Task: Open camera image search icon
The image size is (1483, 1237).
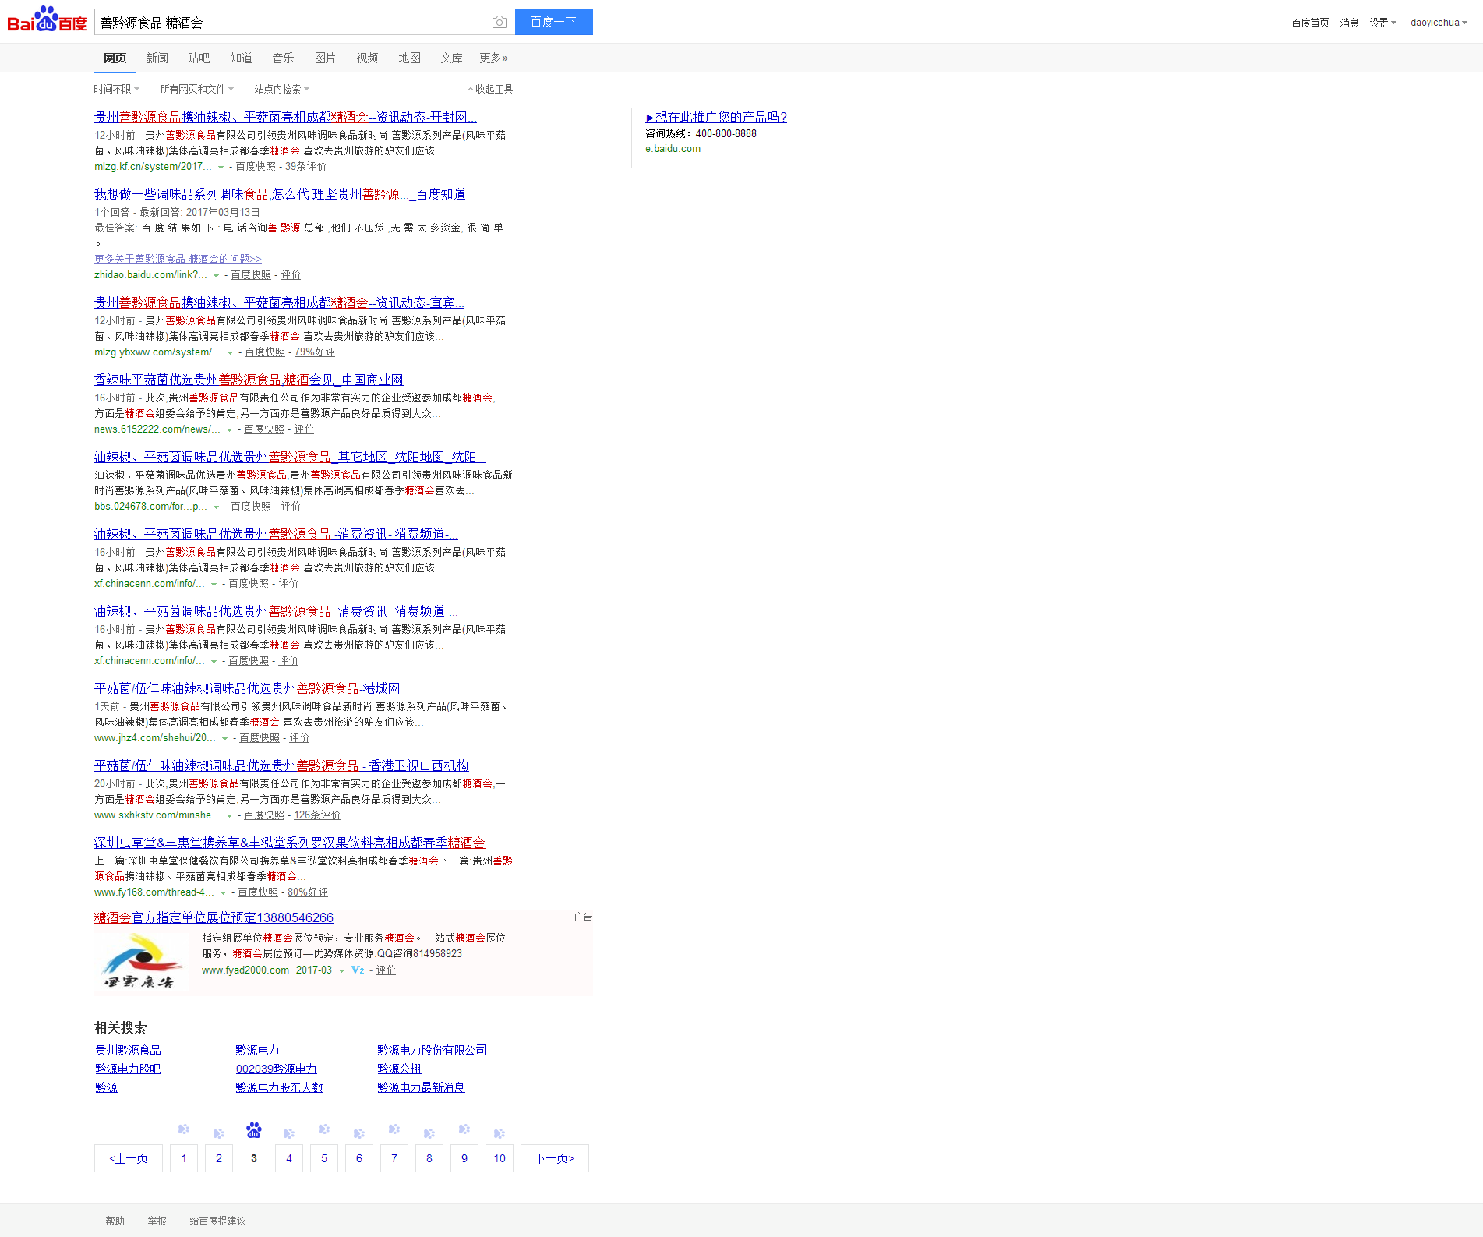Action: 500,23
